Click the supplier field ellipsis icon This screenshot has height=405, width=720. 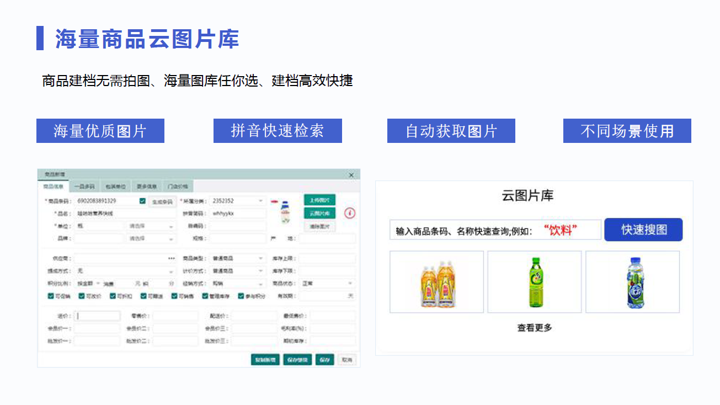pos(172,258)
